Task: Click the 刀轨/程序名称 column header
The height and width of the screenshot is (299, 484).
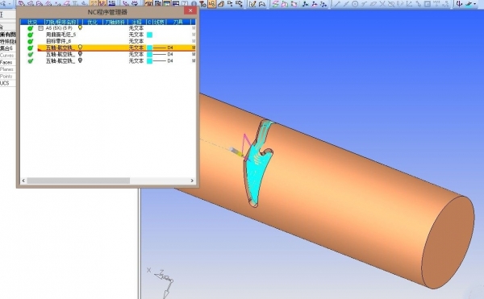Action: tap(60, 22)
